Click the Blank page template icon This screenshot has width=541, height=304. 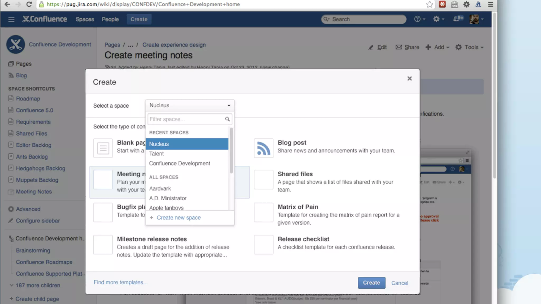[103, 148]
